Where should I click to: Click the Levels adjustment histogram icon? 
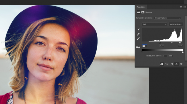139,12
